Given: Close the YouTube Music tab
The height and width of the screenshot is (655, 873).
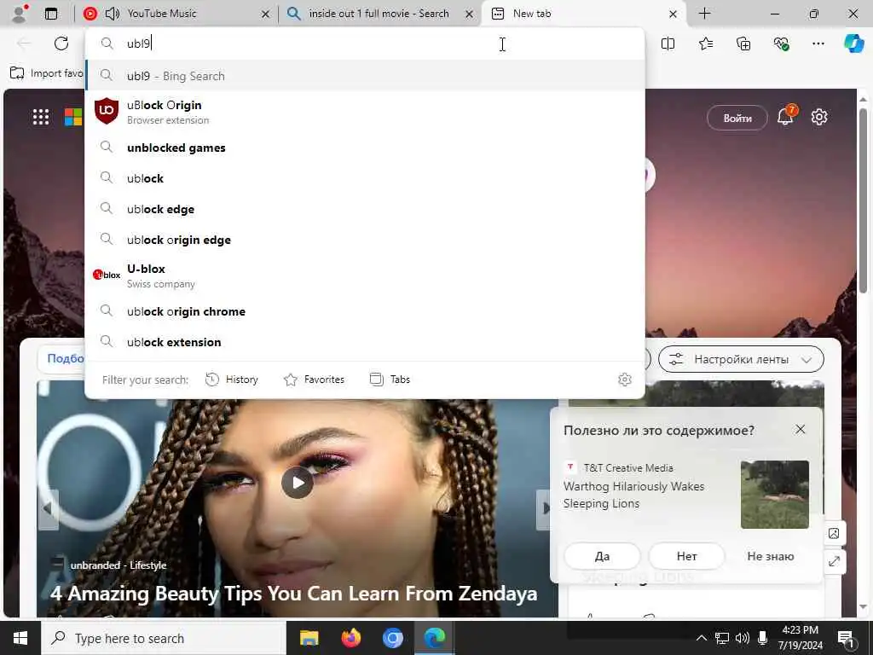Looking at the screenshot, I should pos(266,14).
